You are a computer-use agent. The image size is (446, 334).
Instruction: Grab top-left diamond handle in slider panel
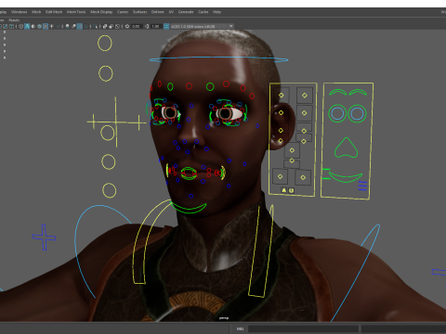pos(282,96)
